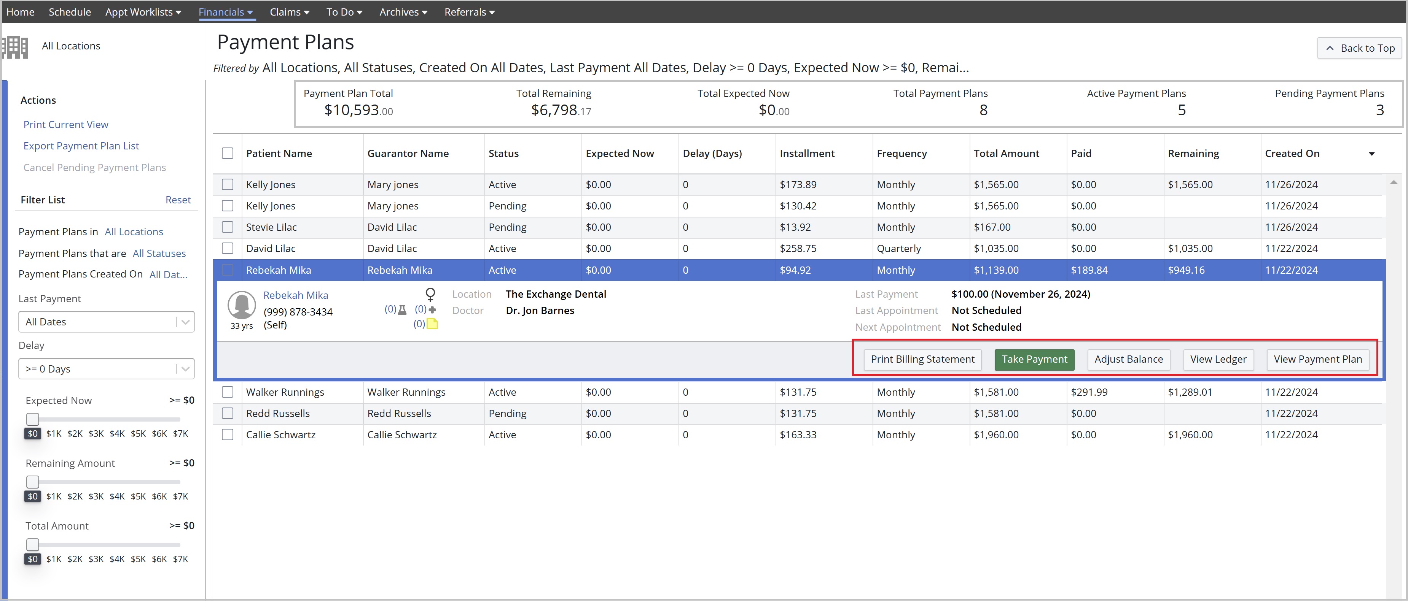Change the All Statuses filter
The image size is (1408, 601).
pyautogui.click(x=159, y=253)
